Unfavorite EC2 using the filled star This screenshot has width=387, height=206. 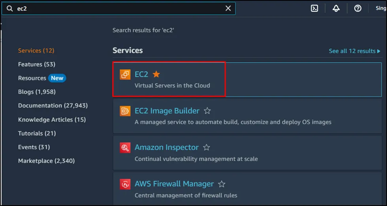[x=156, y=74]
